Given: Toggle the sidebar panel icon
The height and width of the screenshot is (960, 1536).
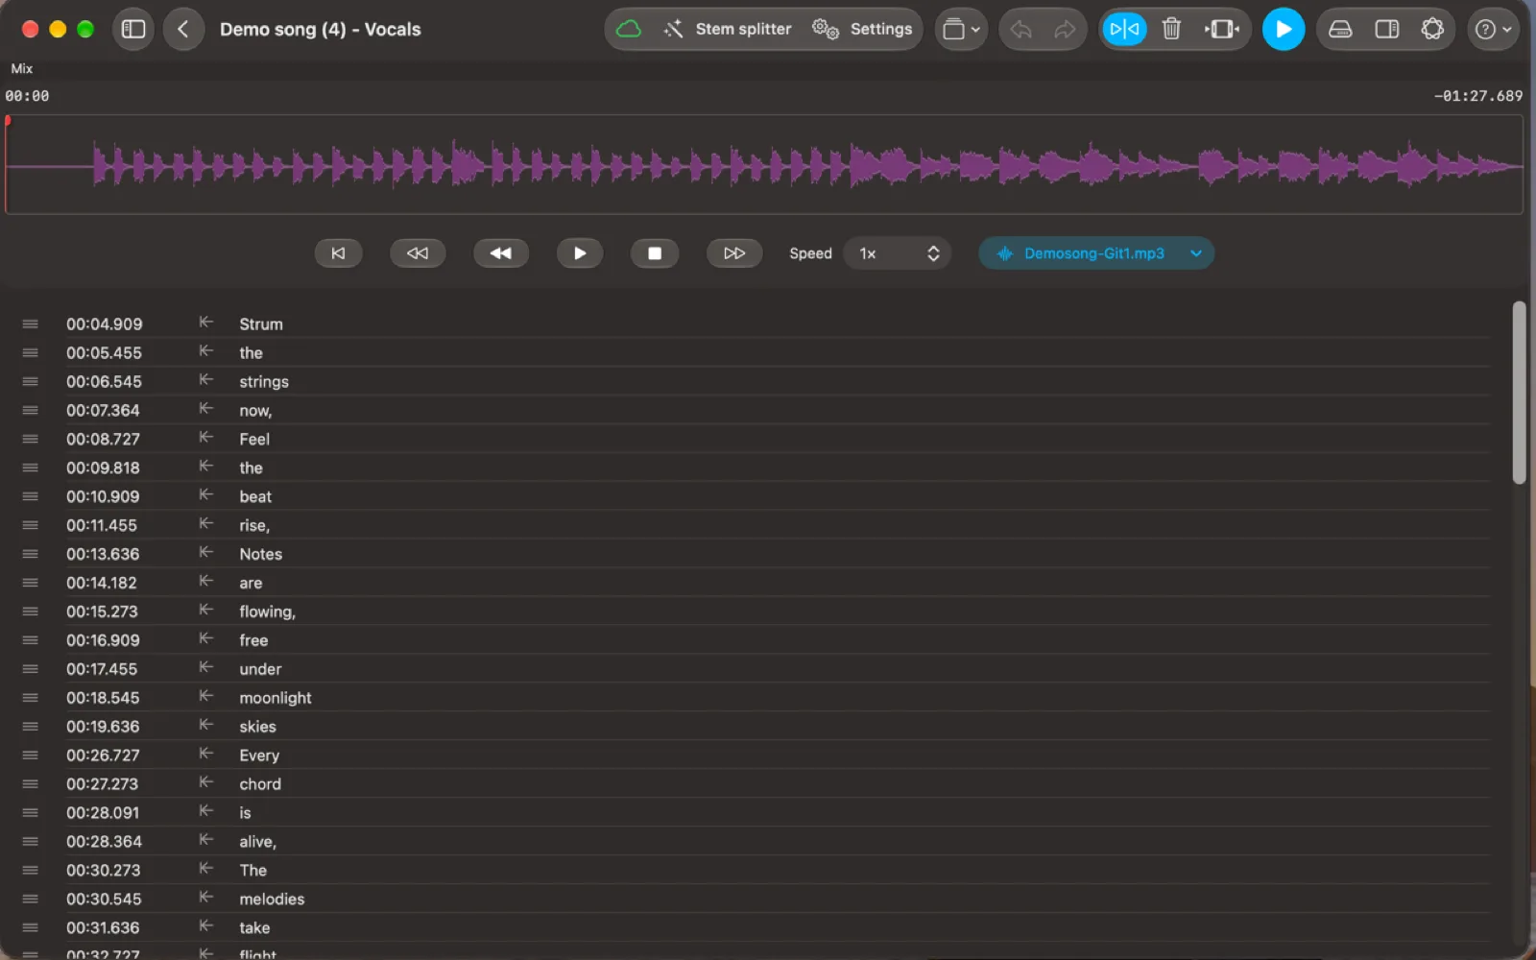Looking at the screenshot, I should (x=133, y=29).
